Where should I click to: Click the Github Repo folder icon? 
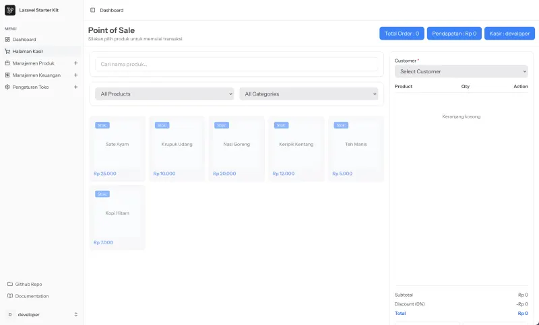(x=10, y=284)
